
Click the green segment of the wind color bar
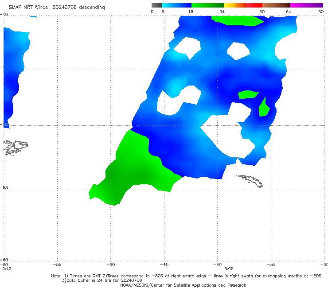(x=208, y=5)
